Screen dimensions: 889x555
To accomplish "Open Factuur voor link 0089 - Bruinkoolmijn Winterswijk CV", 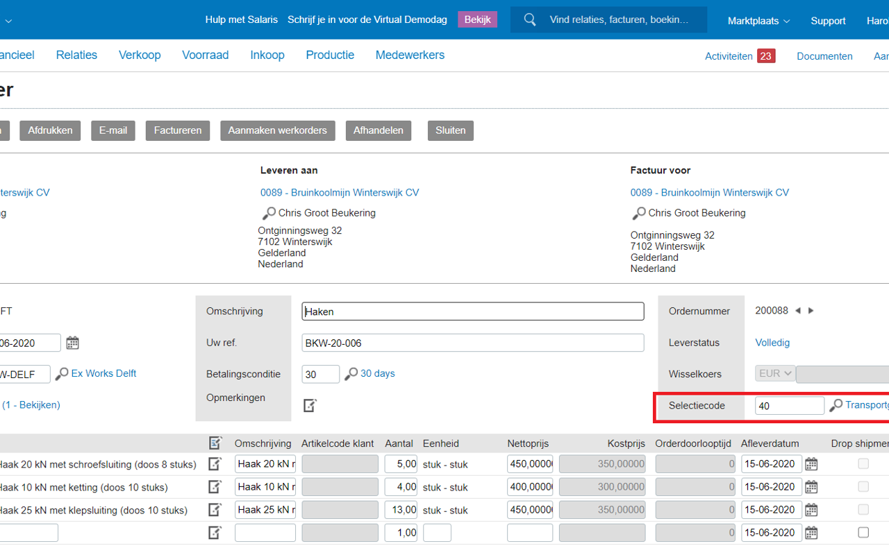I will tap(710, 193).
